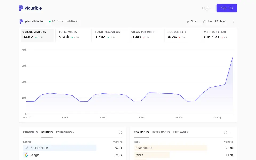Image resolution: width=256 pixels, height=160 pixels.
Task: Switch to Exit Pages tab
Action: coord(181,132)
